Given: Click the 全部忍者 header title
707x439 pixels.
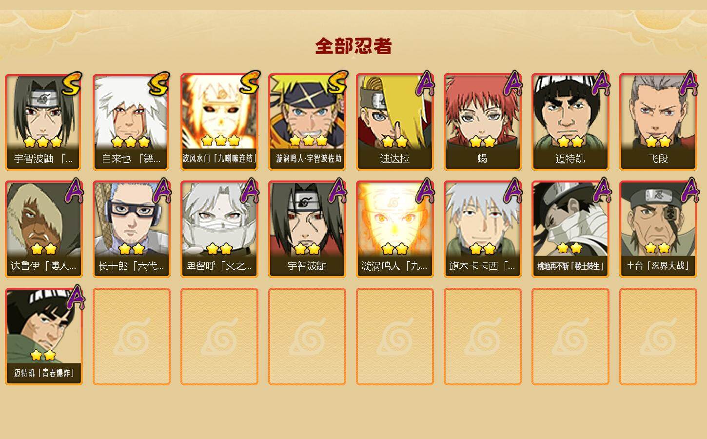Looking at the screenshot, I should point(353,46).
